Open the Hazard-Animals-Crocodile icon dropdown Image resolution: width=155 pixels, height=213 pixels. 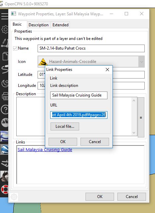pos(142,62)
